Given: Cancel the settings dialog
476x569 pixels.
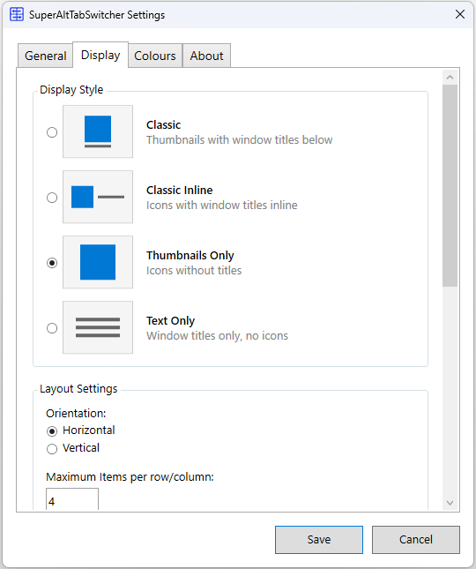Looking at the screenshot, I should point(416,540).
